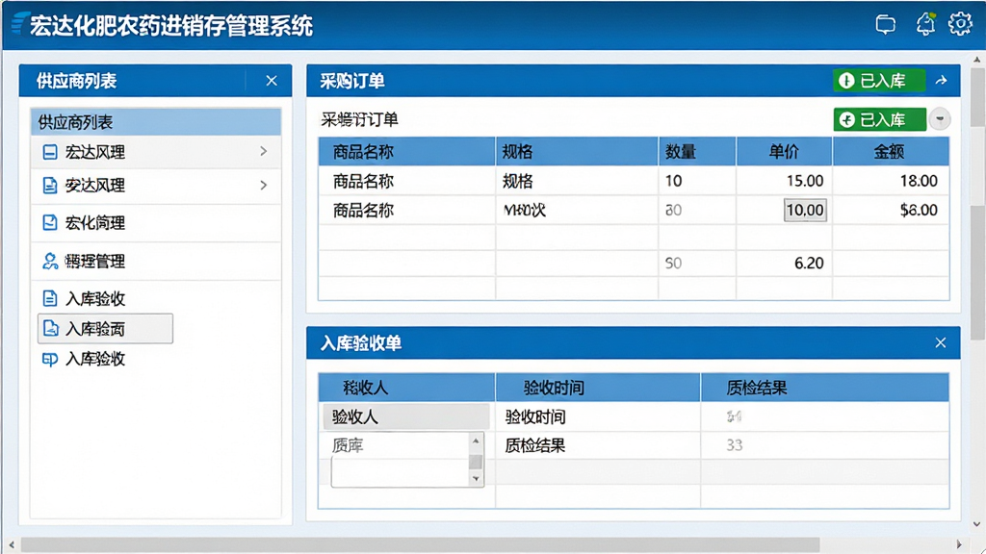
Task: Open the message chat icon in the header
Action: pos(886,24)
